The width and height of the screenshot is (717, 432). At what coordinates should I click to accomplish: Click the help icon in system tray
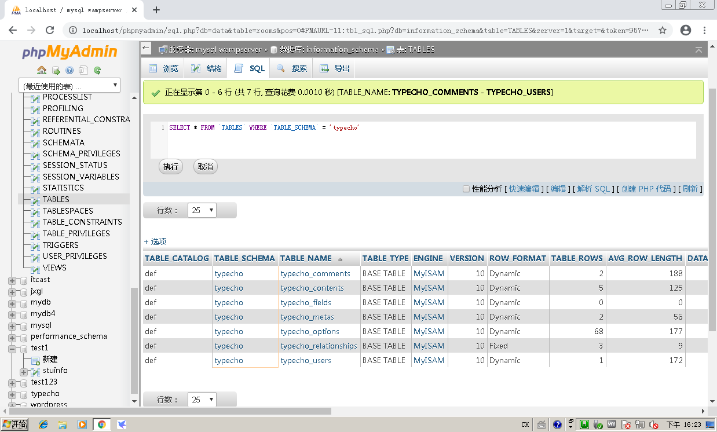[557, 424]
